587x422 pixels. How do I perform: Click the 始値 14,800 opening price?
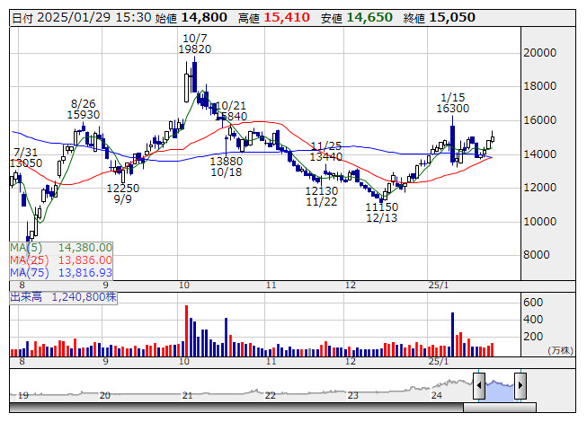191,18
